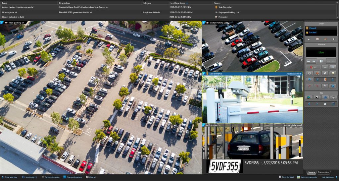Click the rewind playback button
The height and width of the screenshot is (181, 339).
point(313,61)
